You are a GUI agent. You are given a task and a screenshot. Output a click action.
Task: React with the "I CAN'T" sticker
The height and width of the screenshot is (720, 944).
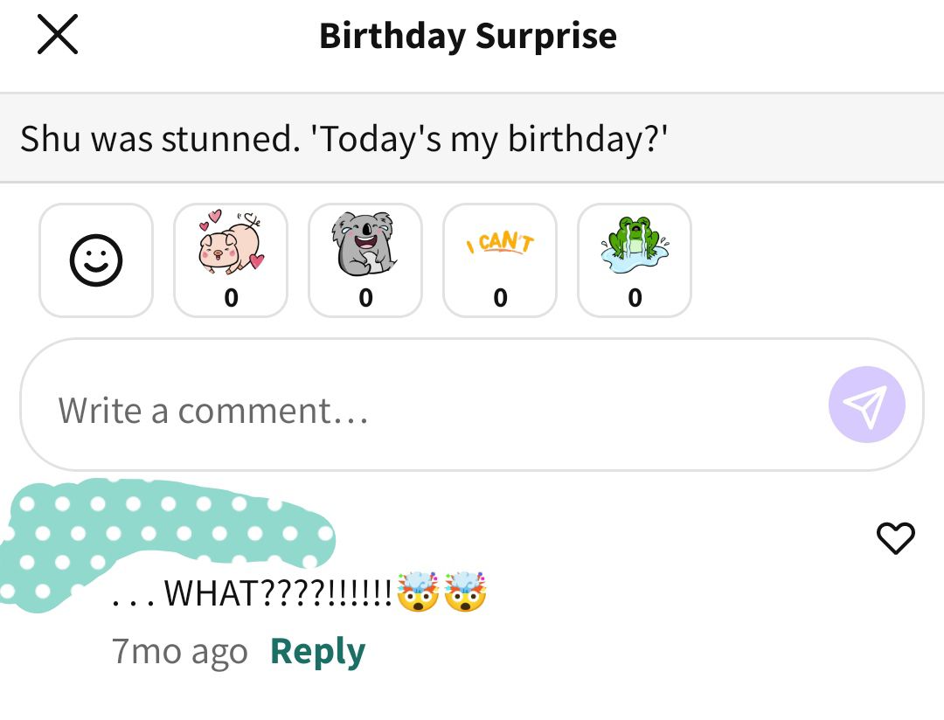pos(500,260)
